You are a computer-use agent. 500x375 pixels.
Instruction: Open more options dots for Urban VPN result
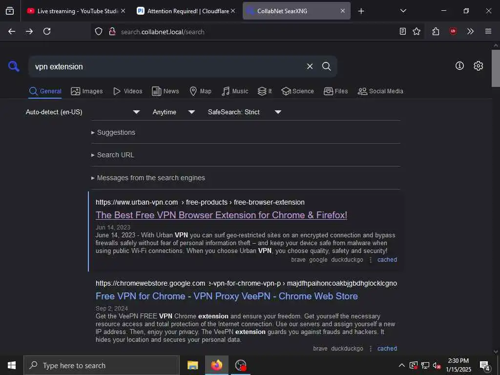pyautogui.click(x=371, y=260)
